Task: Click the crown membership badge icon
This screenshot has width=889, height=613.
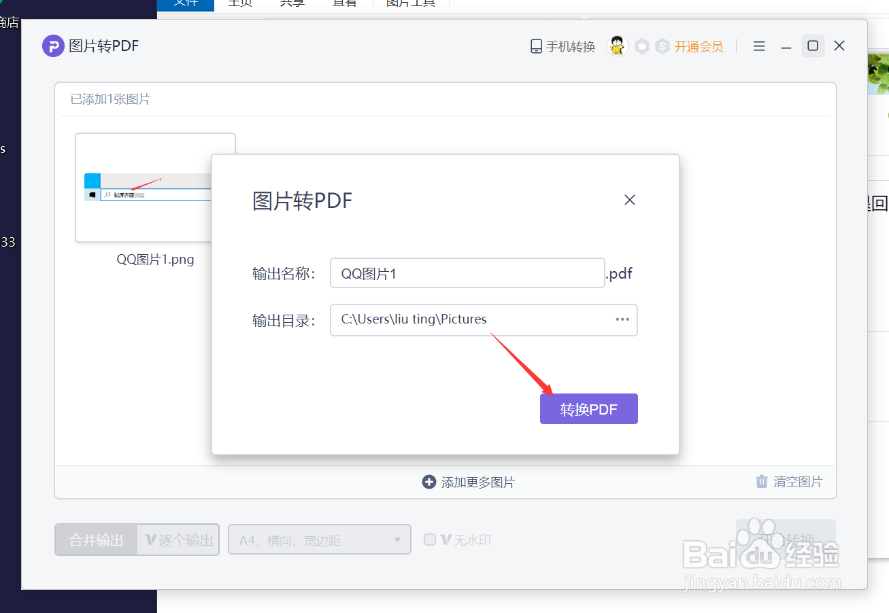Action: [641, 46]
